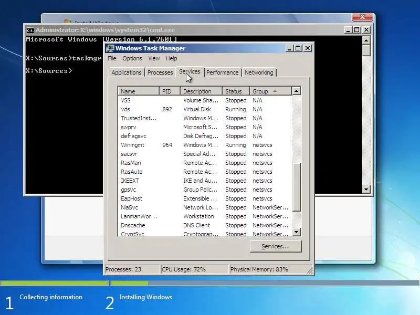420x315 pixels.
Task: Click Workstation description cell
Action: click(198, 216)
